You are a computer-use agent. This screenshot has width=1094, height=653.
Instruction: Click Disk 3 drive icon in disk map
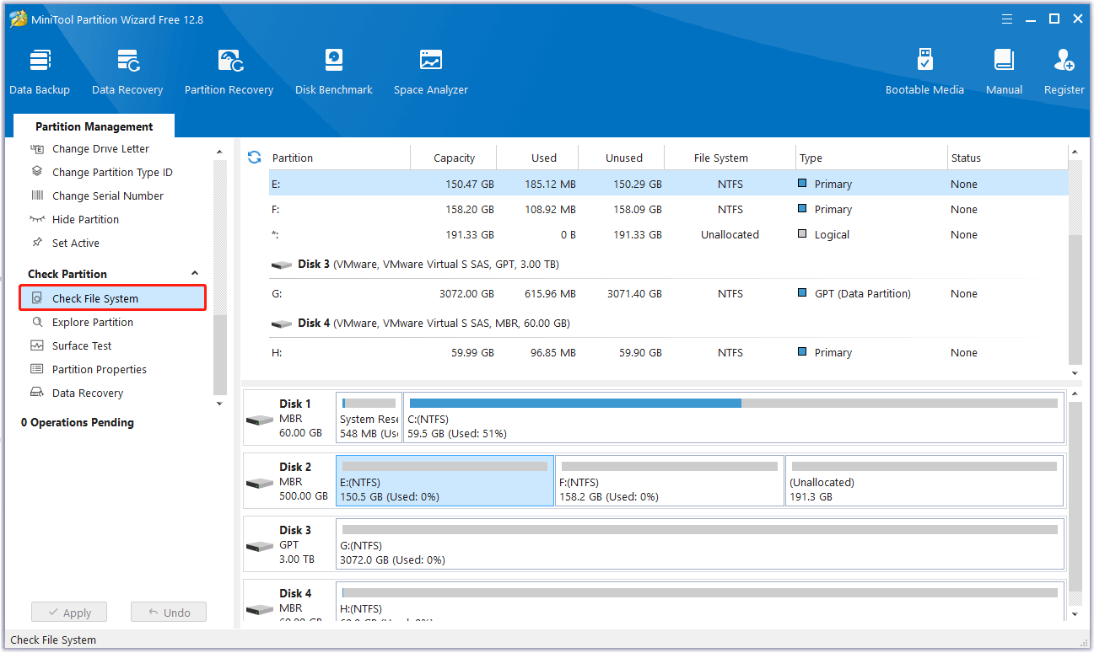(x=260, y=546)
